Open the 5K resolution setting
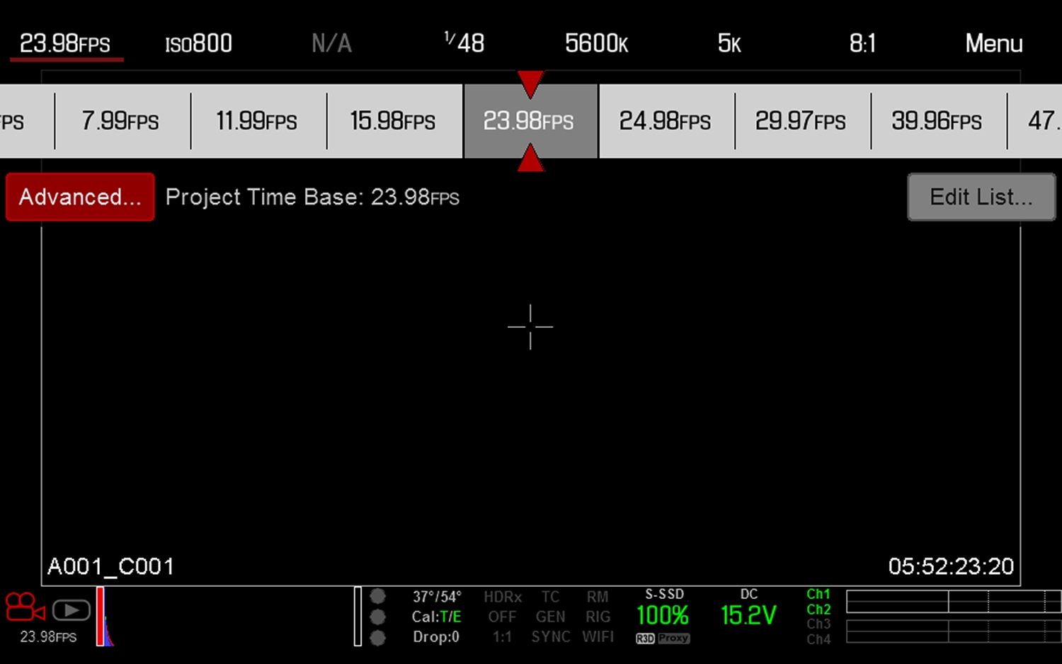 tap(729, 44)
